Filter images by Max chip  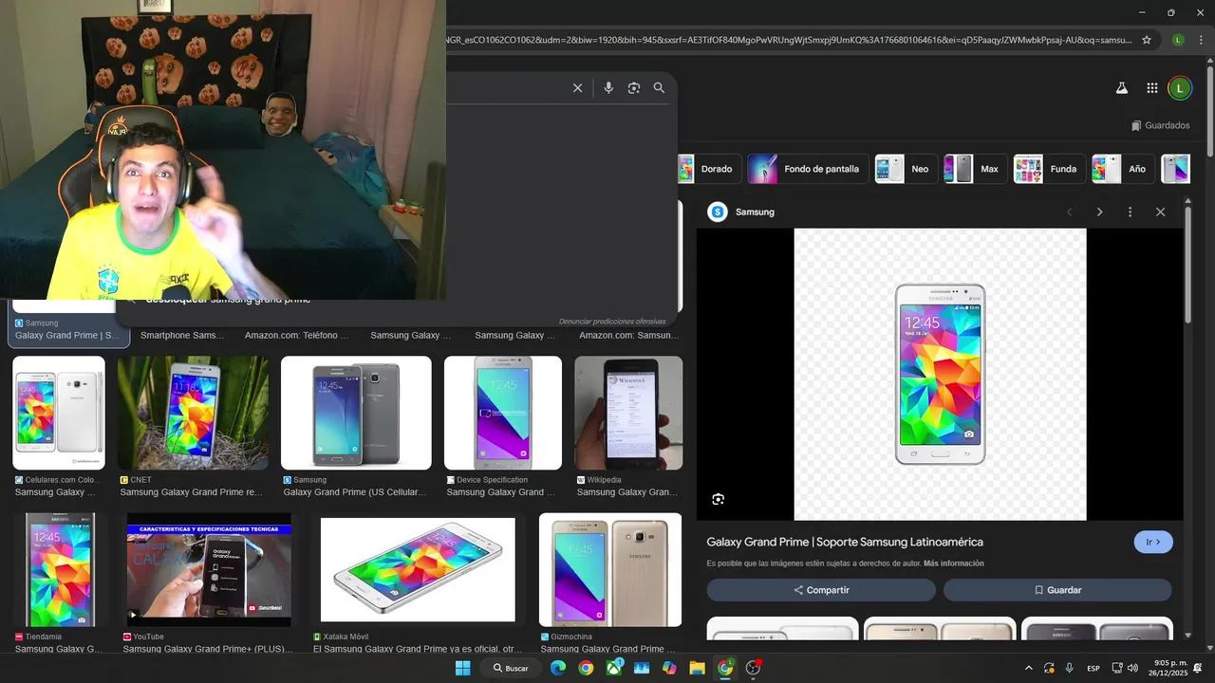tap(975, 169)
